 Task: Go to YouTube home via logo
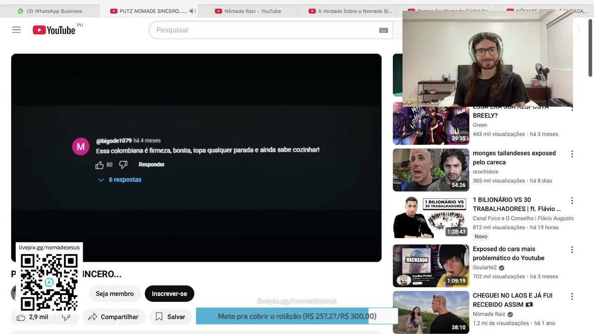(54, 30)
